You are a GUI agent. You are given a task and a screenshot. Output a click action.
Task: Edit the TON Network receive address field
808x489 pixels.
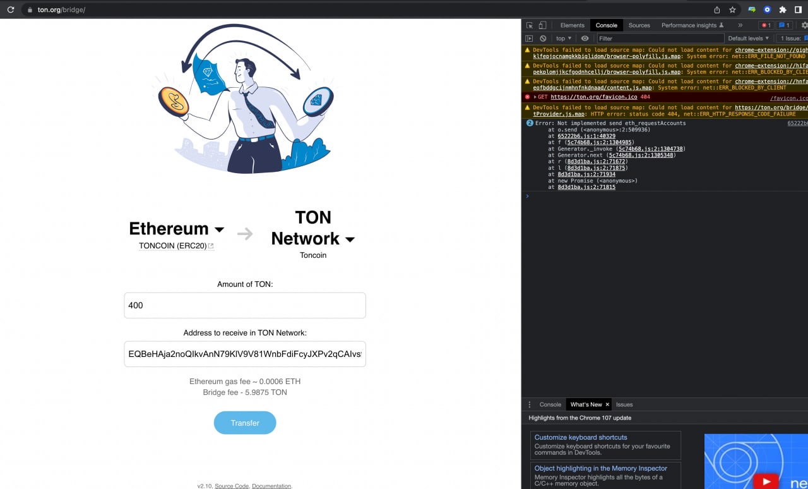click(x=245, y=354)
